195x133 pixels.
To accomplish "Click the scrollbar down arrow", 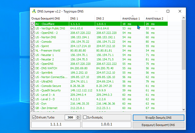I will tap(184, 110).
